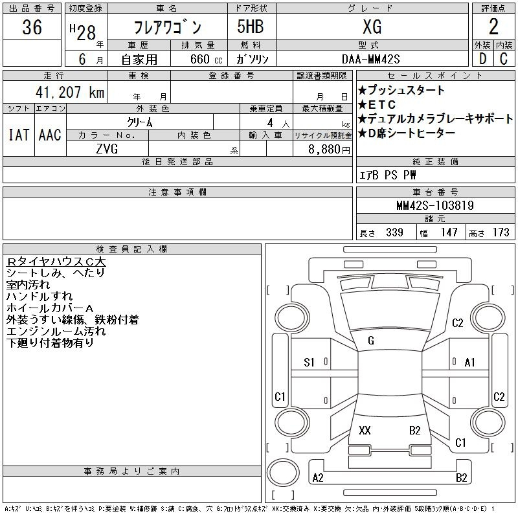Click the exterior grade D cell
The image size is (518, 518).
[482, 58]
